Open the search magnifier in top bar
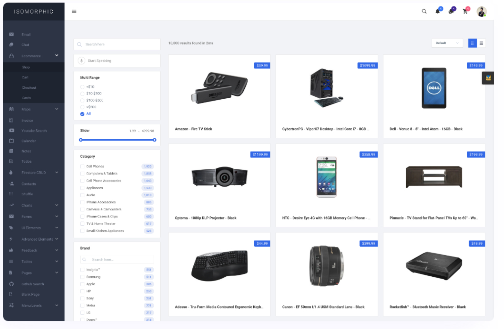The height and width of the screenshot is (329, 504). tap(424, 12)
